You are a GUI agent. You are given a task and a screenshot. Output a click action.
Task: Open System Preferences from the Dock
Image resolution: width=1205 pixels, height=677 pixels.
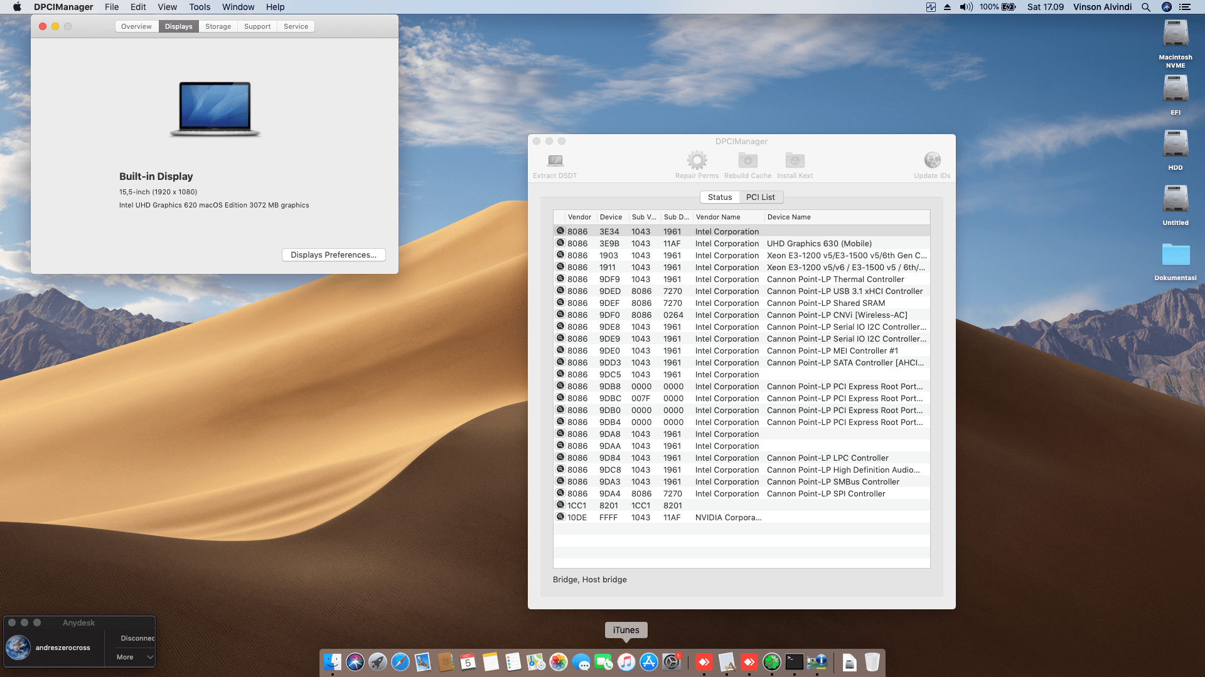point(672,662)
